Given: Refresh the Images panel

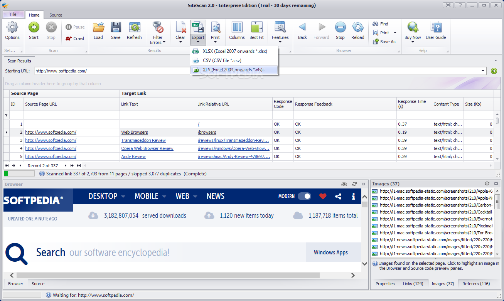Looking at the screenshot, I should coord(487,184).
